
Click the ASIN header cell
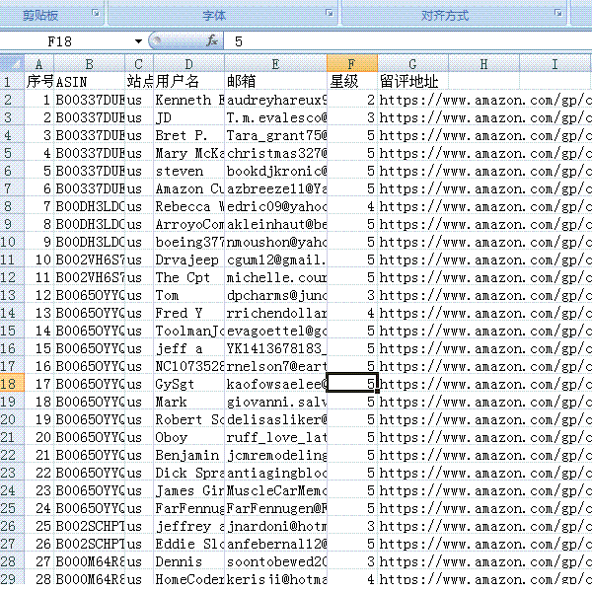[x=90, y=82]
